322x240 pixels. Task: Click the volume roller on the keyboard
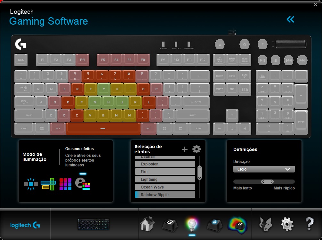coord(291,44)
